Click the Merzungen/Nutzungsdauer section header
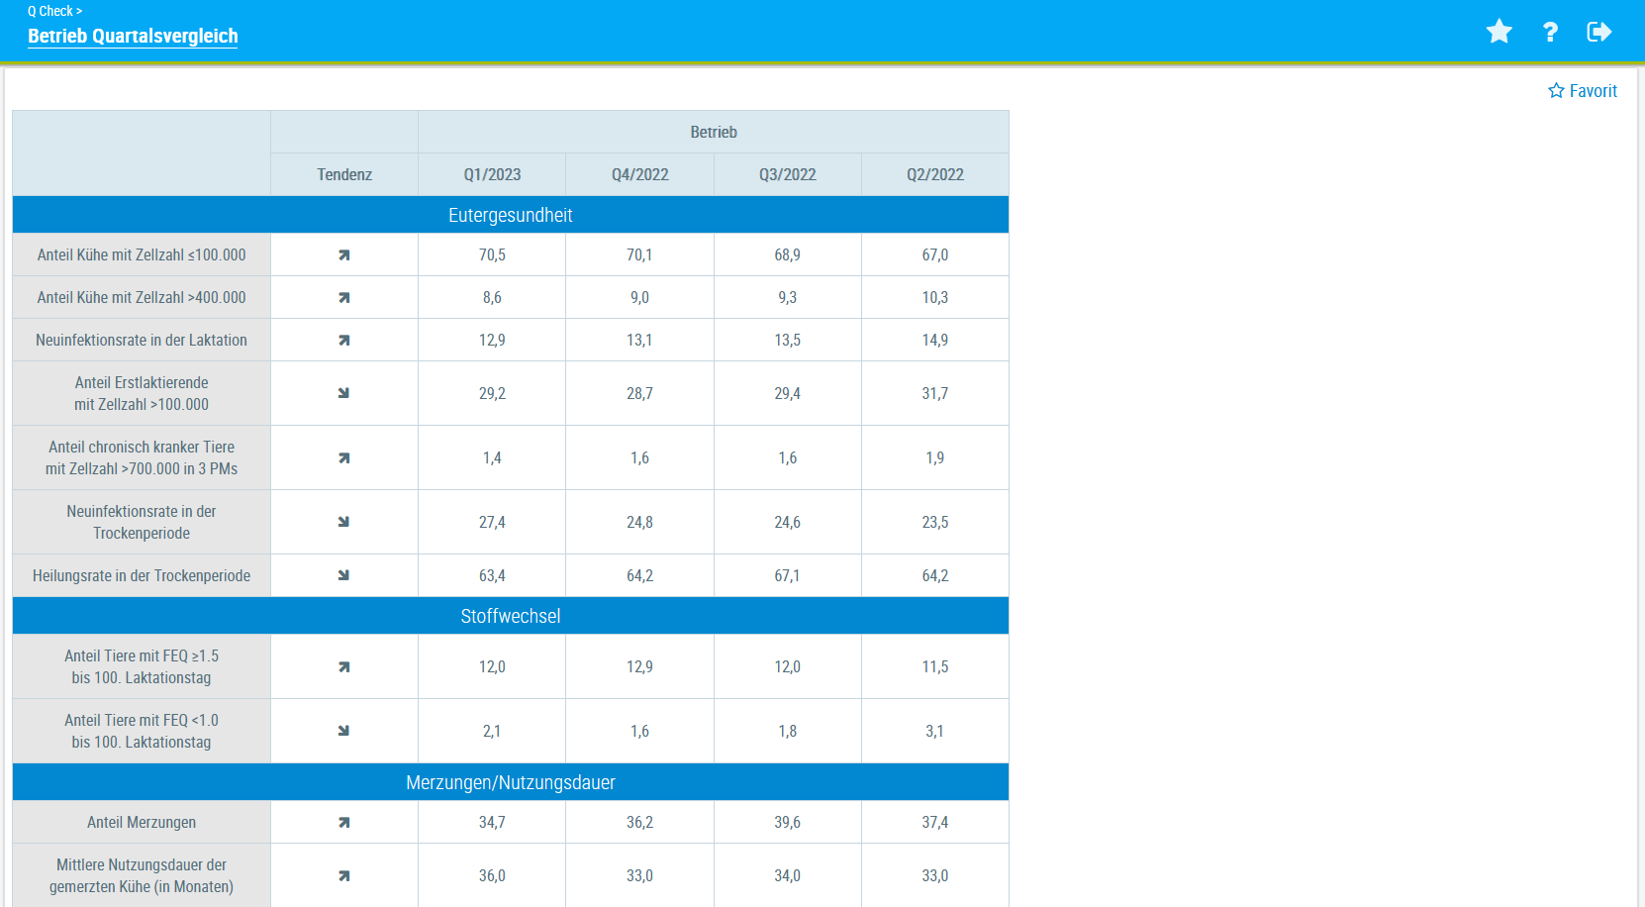Screen dimensions: 1645x907 click(510, 782)
